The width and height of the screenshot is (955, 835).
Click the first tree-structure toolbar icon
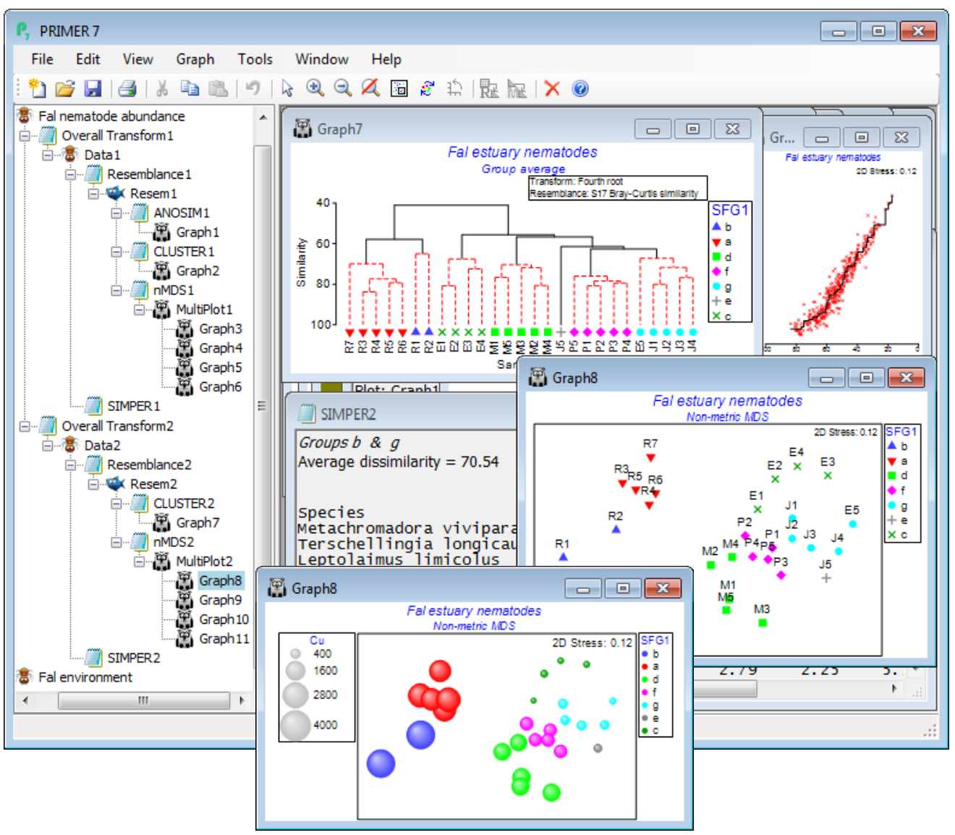coord(489,88)
